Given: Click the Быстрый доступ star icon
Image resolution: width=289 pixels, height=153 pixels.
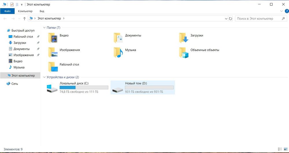Looking at the screenshot, I should tap(8, 30).
